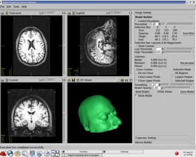196x157 pixels.
Task: Open the presentation app icon in taskbar
Action: coord(32,153)
